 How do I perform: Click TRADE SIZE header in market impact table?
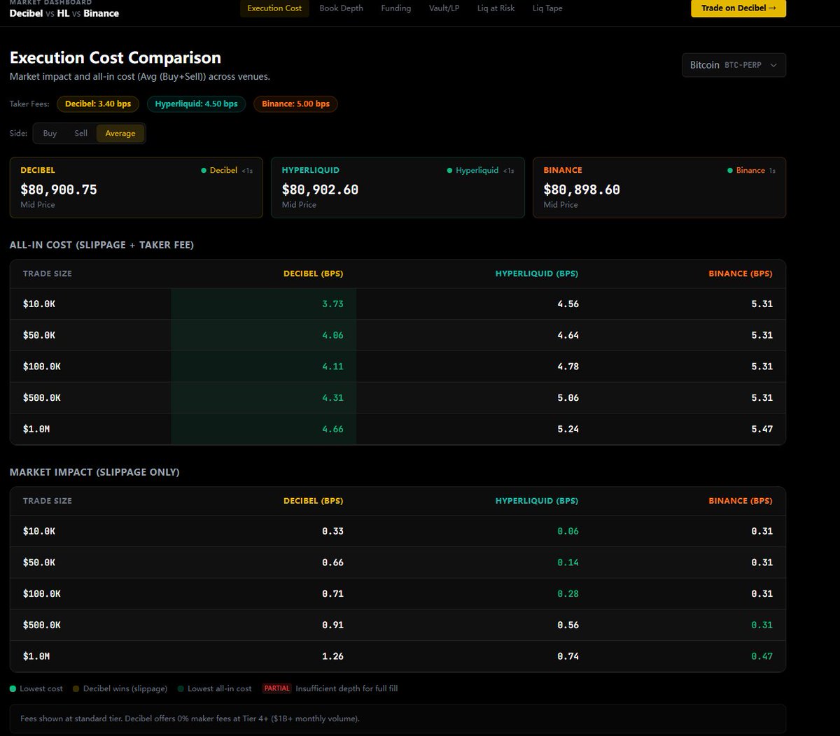48,501
